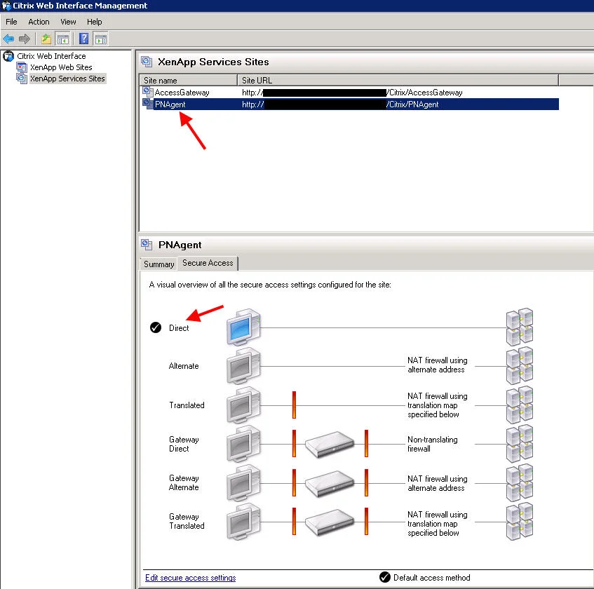Click the XenApp Services Sites header icon

point(147,62)
